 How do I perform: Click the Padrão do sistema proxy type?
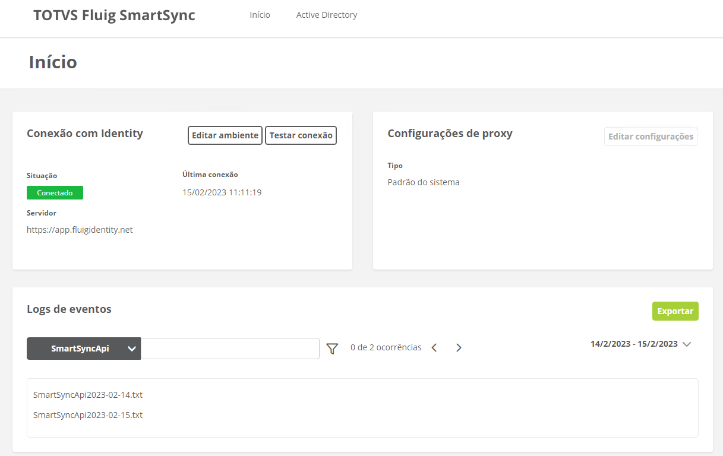424,182
